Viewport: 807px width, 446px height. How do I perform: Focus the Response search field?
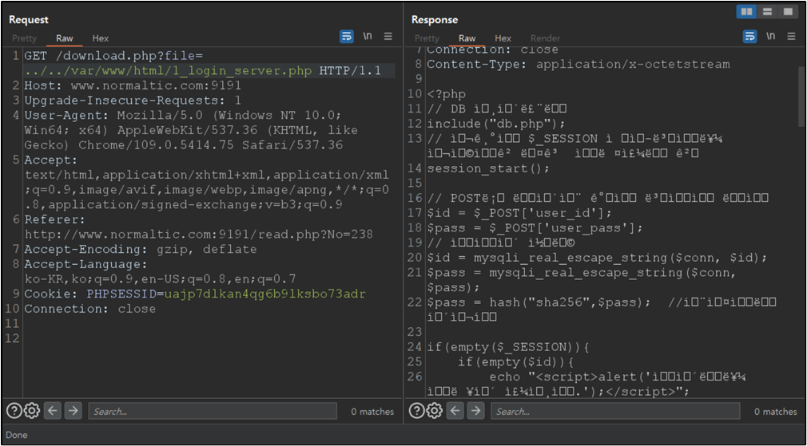tap(615, 411)
